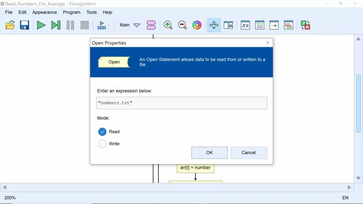The height and width of the screenshot is (204, 363).
Task: Click the horizontal scrollbar right arrow
Action: [x=349, y=187]
